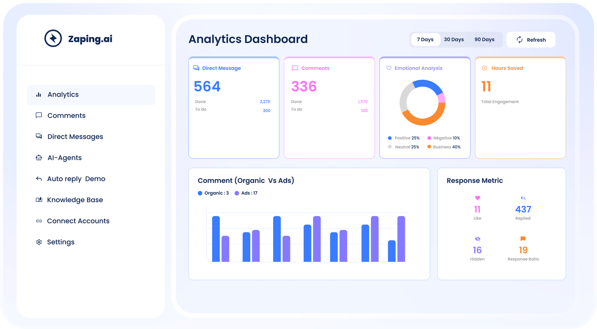The image size is (597, 329).
Task: Click the Organic legend blue dot
Action: pyautogui.click(x=200, y=193)
